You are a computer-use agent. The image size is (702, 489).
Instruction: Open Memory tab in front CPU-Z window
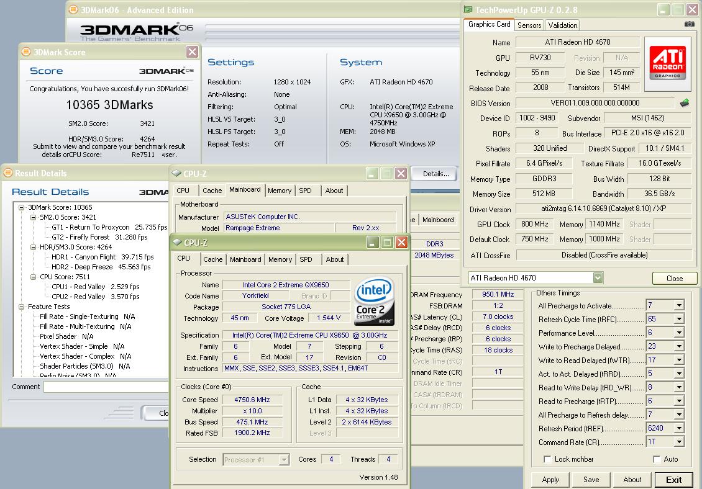(280, 259)
